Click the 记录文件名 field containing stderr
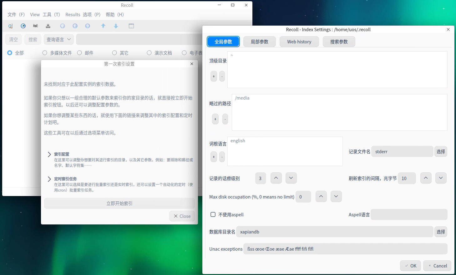This screenshot has width=456, height=275. click(x=402, y=151)
